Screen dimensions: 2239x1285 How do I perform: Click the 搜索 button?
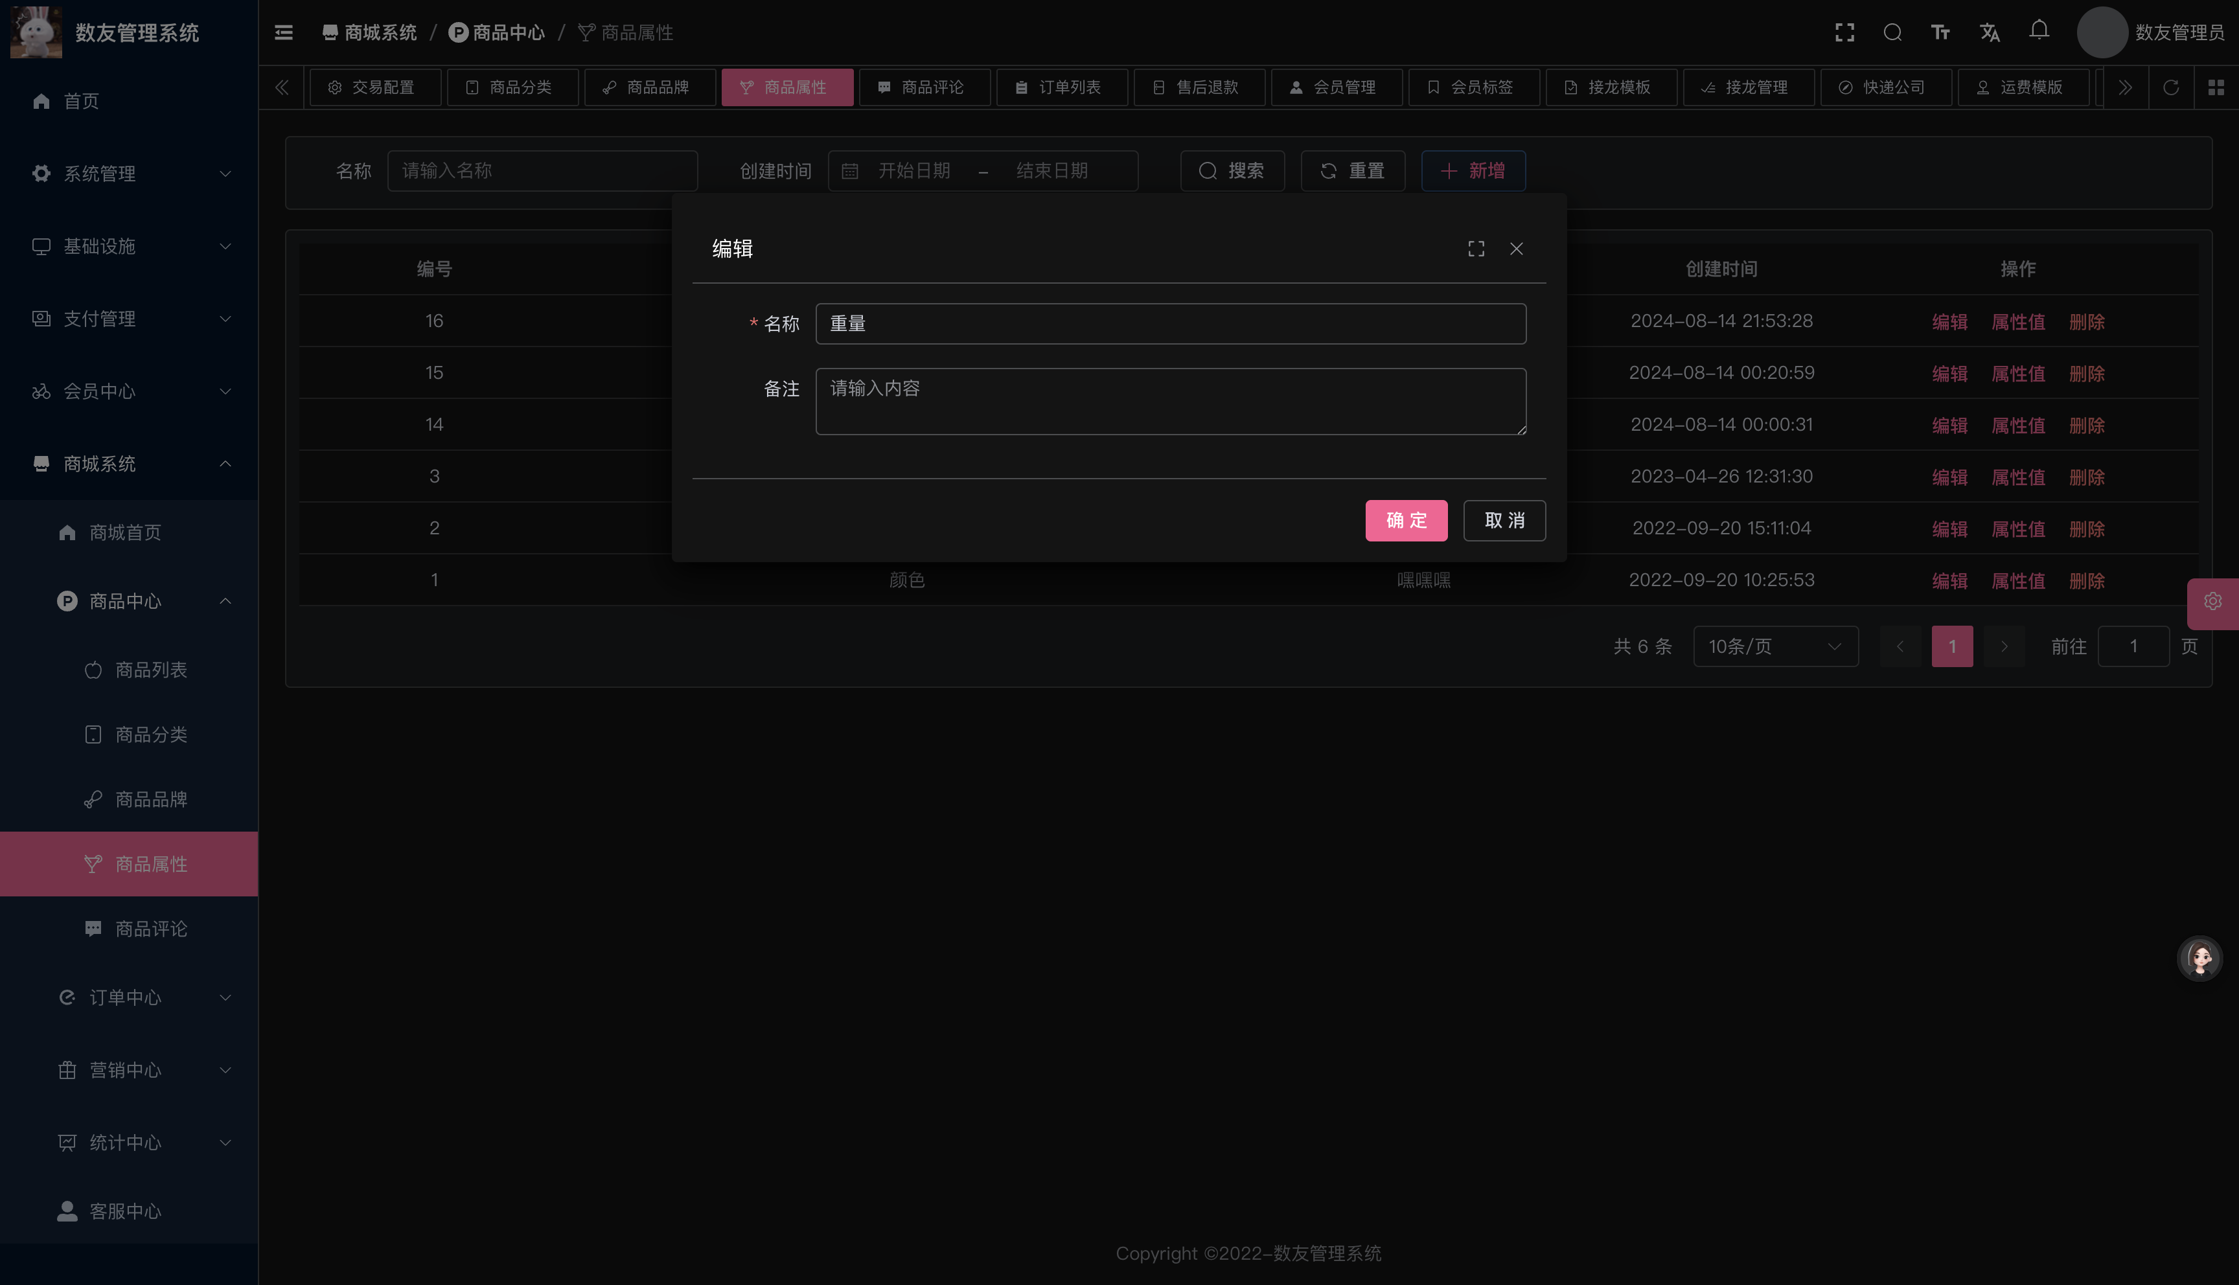[x=1232, y=171]
